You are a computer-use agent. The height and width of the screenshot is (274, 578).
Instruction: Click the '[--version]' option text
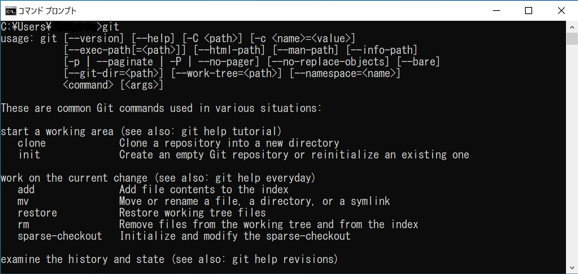[94, 38]
